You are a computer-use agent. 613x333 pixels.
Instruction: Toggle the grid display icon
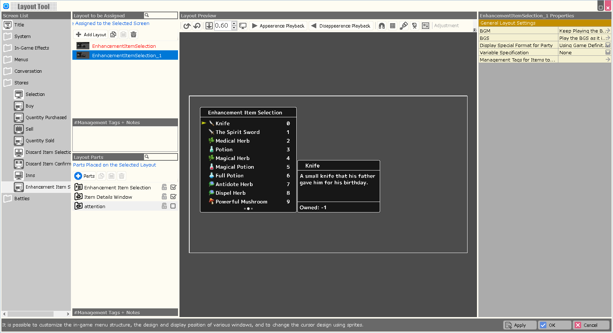392,26
